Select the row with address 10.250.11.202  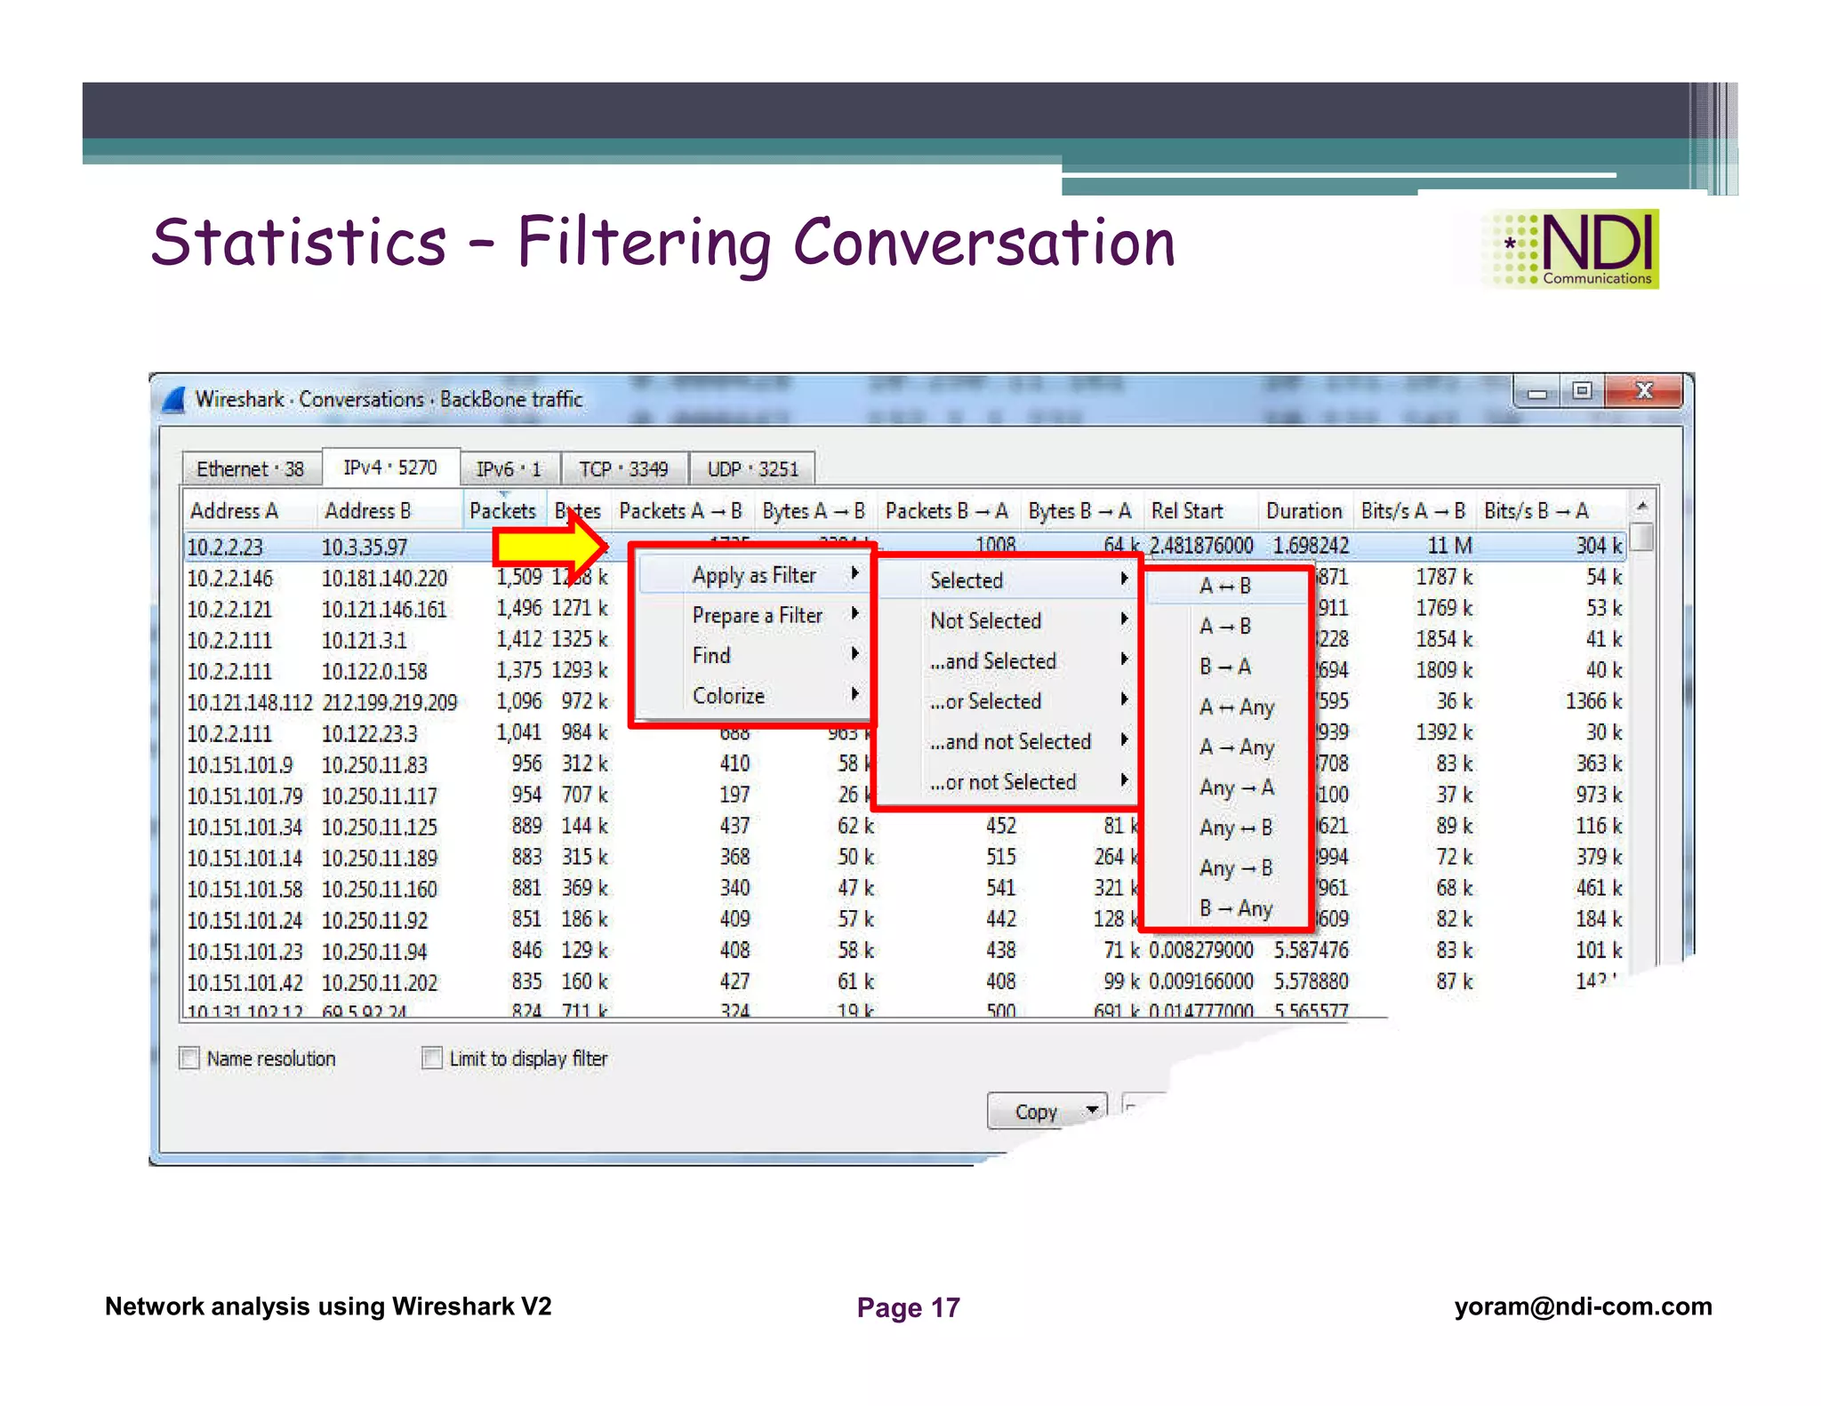(905, 982)
